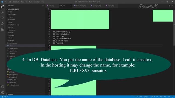Expand the vendor folder
The image size is (175, 98).
(11, 41)
